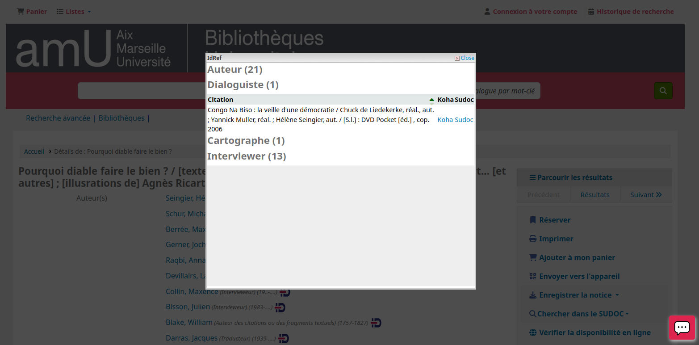The image size is (699, 345).
Task: Expand the Interviewer (13) section
Action: click(x=246, y=156)
